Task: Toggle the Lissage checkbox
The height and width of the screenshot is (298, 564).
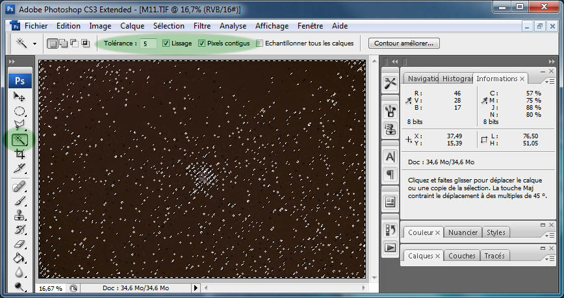Action: (x=166, y=43)
